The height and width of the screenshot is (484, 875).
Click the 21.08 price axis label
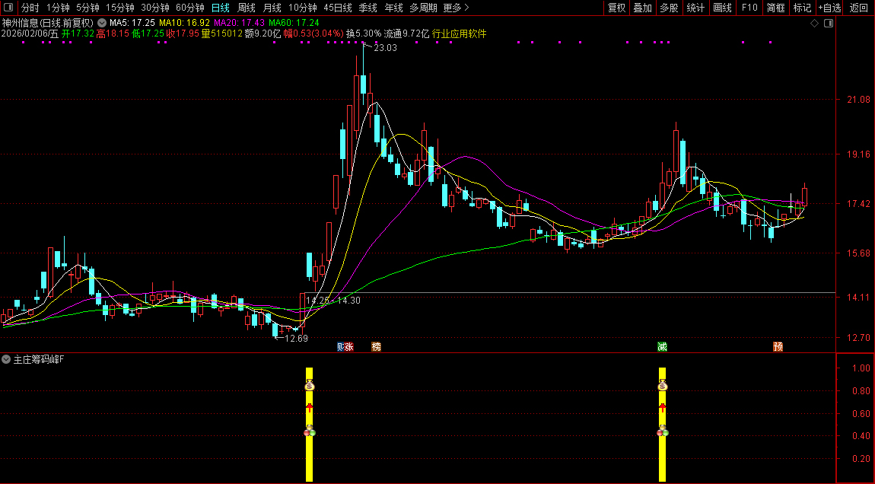[858, 100]
